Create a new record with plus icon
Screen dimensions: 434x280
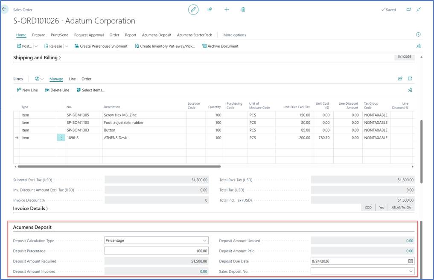[x=227, y=10]
